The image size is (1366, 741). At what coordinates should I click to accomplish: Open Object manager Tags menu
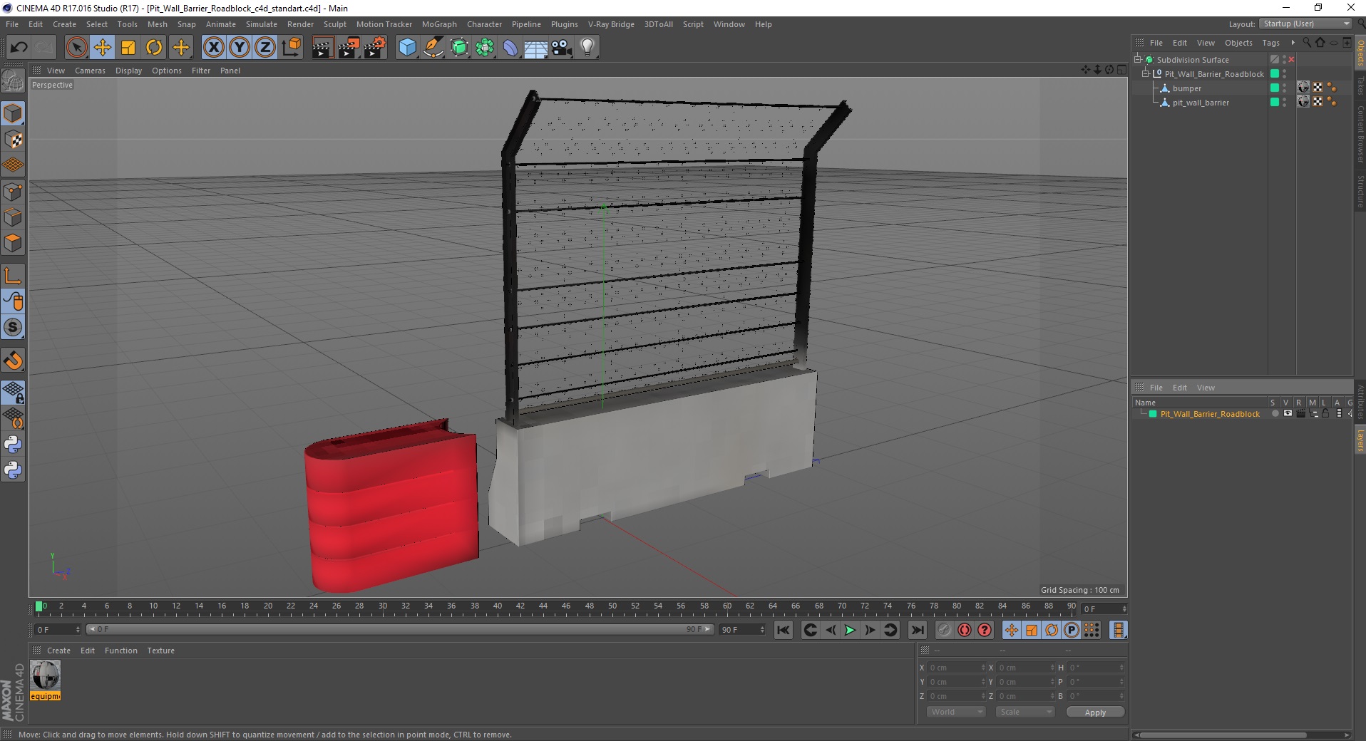coord(1270,43)
